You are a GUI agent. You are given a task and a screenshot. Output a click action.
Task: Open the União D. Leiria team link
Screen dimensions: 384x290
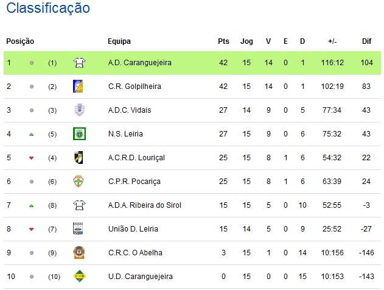[x=131, y=229]
